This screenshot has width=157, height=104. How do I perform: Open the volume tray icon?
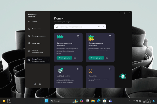[x=137, y=101]
